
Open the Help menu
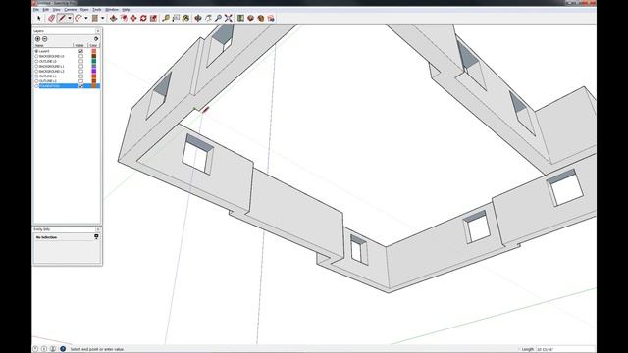126,9
